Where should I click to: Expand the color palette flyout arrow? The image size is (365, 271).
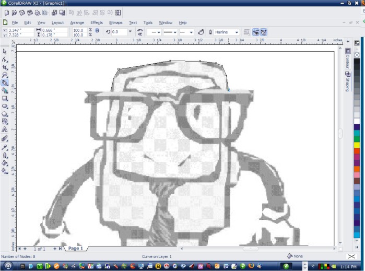coord(357,247)
